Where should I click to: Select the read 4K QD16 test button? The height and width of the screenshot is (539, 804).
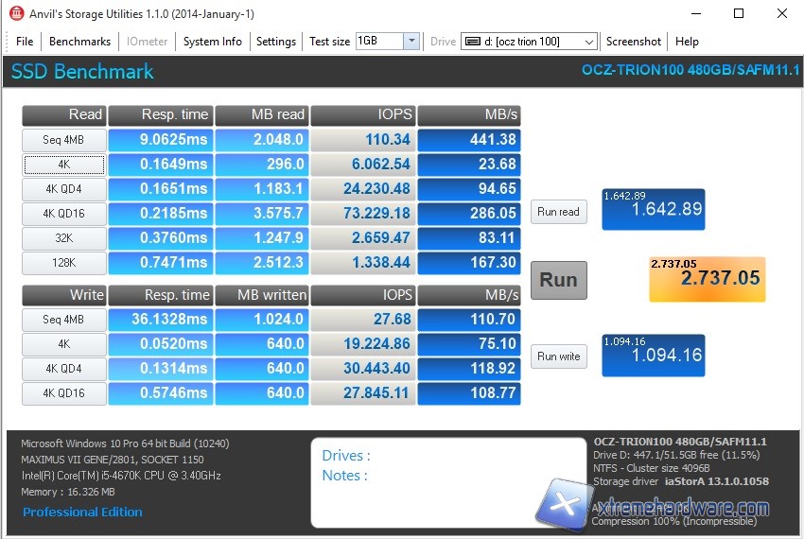(x=63, y=214)
